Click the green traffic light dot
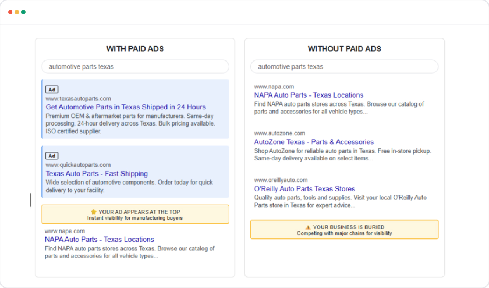Screen dimensions: 489x288 pos(23,12)
